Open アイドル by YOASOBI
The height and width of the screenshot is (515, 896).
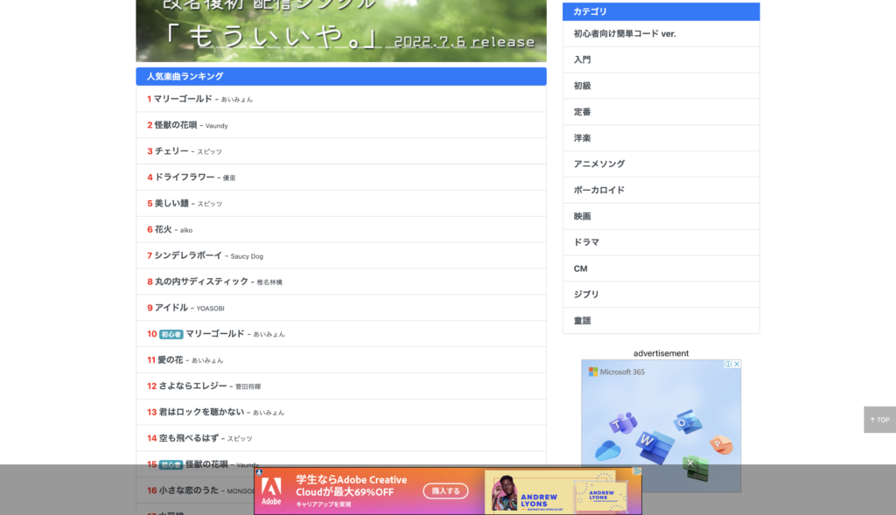click(171, 308)
